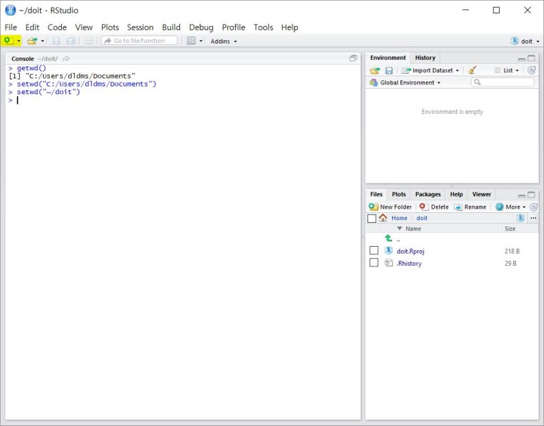Open the Edit menu

click(32, 27)
